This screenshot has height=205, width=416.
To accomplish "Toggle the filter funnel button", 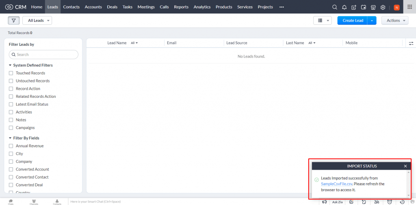I will (x=14, y=20).
